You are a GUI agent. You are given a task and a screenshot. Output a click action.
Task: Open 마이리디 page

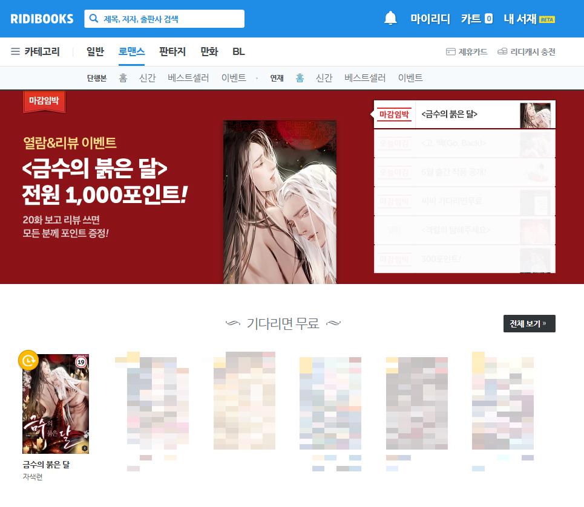[x=430, y=19]
